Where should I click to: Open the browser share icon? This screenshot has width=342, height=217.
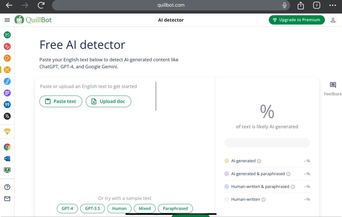(301, 5)
